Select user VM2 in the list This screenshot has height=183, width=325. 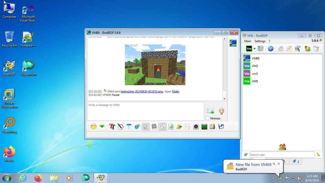[x=282, y=66]
